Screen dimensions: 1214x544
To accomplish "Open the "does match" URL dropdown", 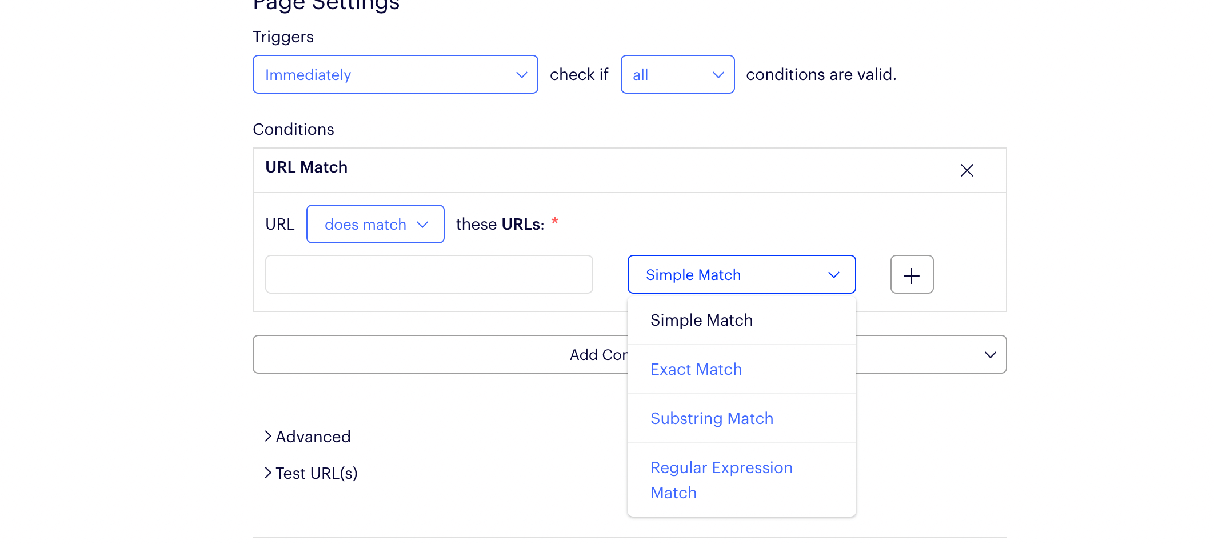I will click(375, 225).
